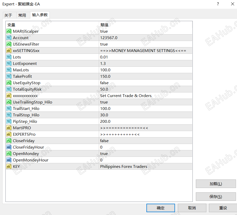Click the number icon beside Lots
Screen dimensions: 237x215
coord(9,57)
